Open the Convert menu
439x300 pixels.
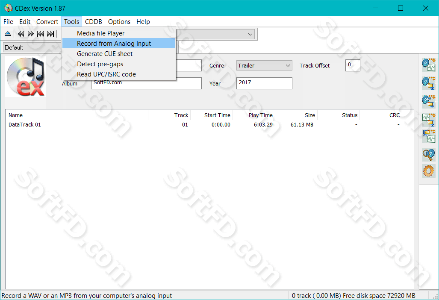click(47, 21)
